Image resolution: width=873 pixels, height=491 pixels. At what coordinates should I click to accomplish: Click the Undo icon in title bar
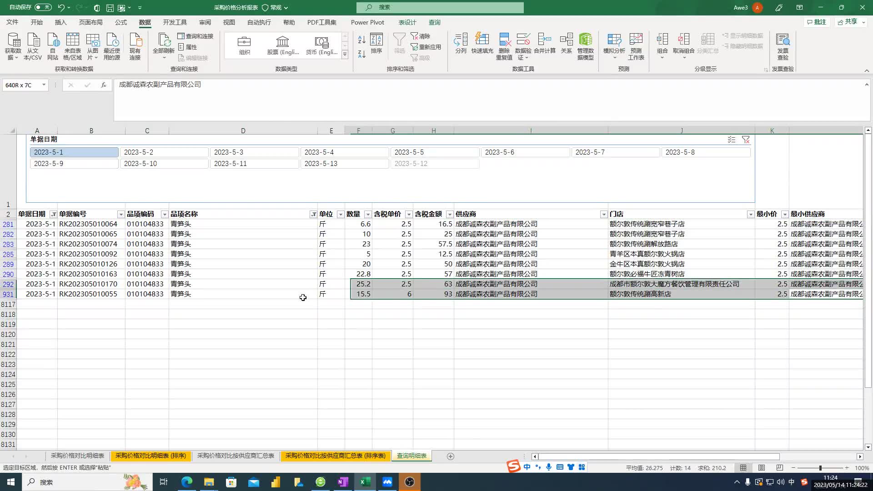click(x=61, y=7)
